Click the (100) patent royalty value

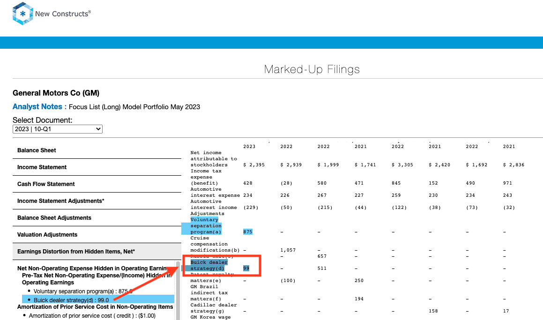pos(288,281)
